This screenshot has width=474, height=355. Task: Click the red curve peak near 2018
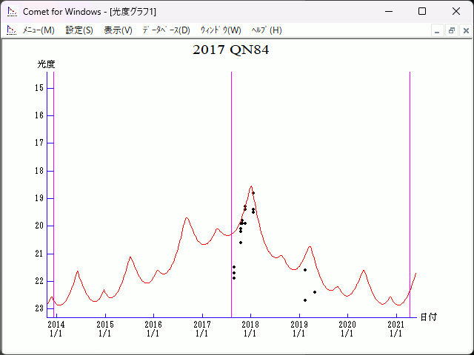[251, 186]
